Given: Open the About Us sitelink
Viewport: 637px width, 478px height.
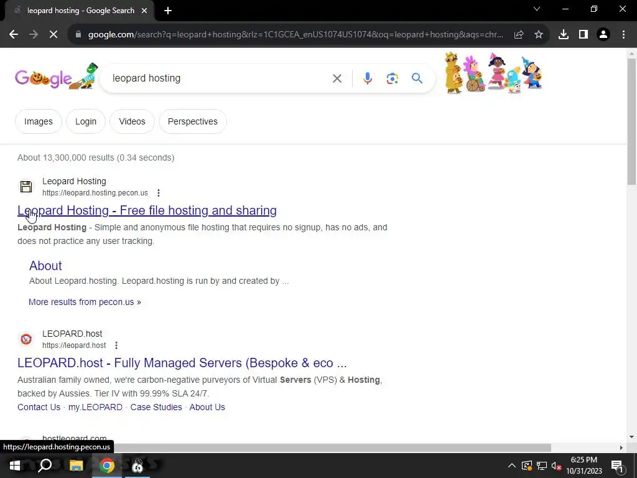Looking at the screenshot, I should 207,407.
